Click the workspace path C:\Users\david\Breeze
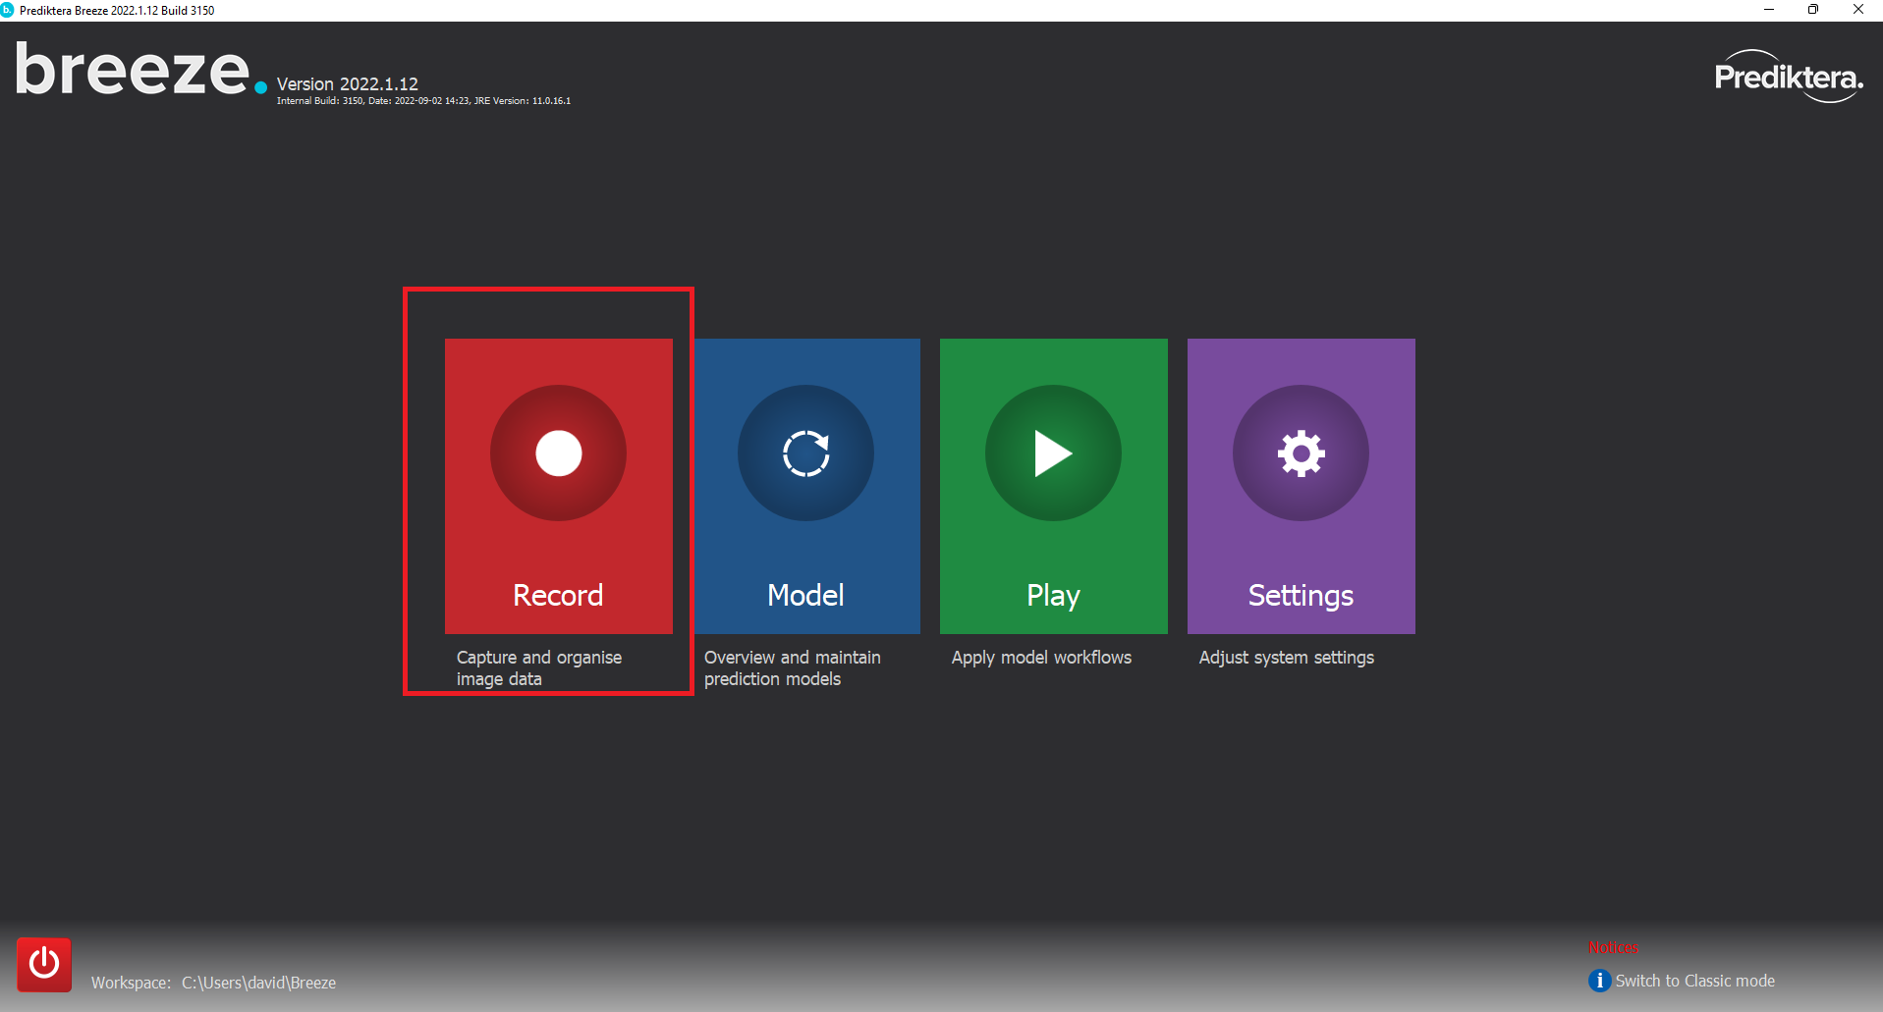 pyautogui.click(x=258, y=983)
